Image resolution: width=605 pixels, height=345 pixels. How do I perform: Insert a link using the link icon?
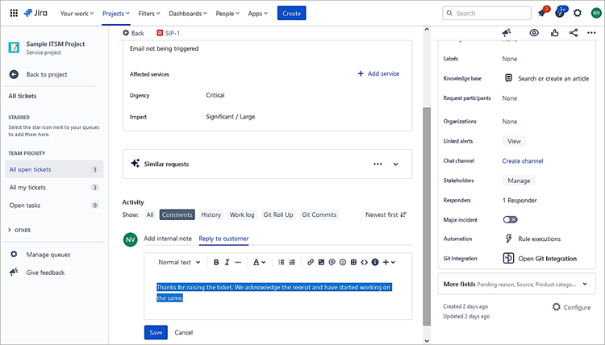pos(311,262)
